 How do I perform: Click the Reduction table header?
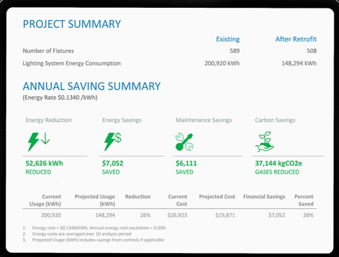tap(138, 197)
